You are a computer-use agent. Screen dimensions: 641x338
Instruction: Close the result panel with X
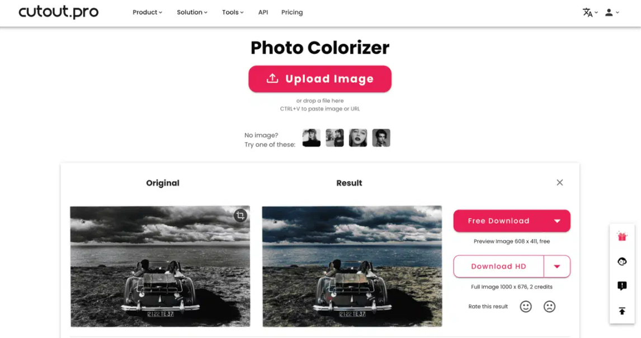click(560, 183)
